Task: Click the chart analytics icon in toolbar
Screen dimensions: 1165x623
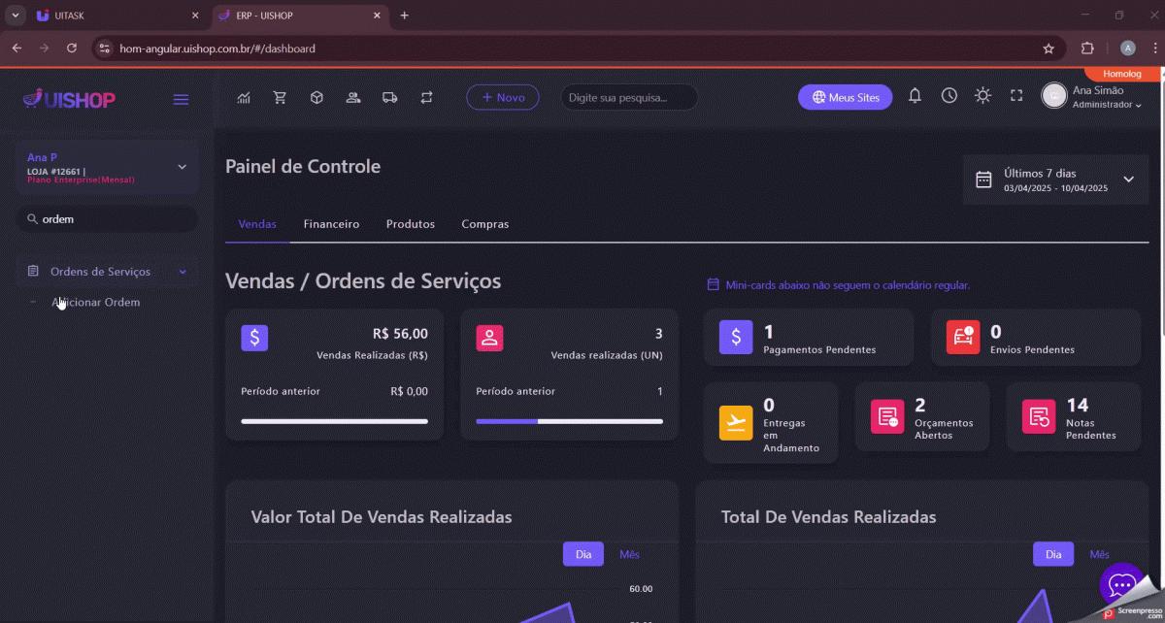Action: coord(245,97)
